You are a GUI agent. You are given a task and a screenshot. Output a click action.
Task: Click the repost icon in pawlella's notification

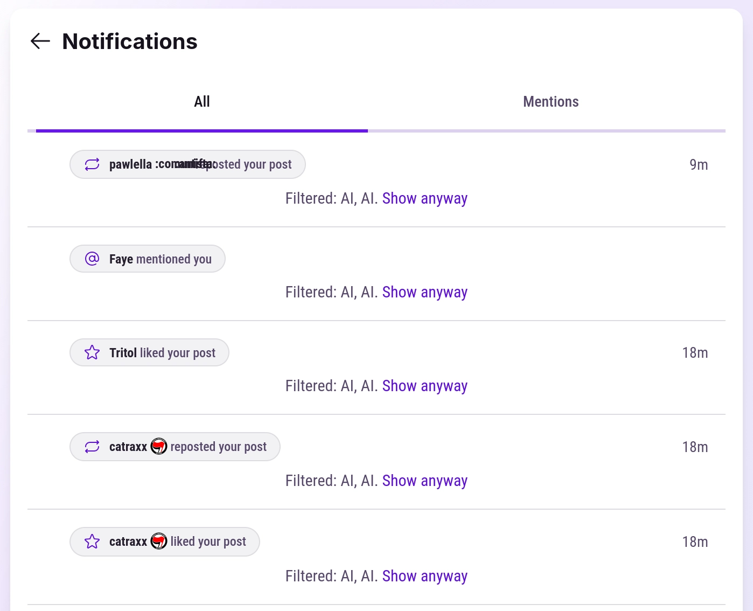click(92, 164)
